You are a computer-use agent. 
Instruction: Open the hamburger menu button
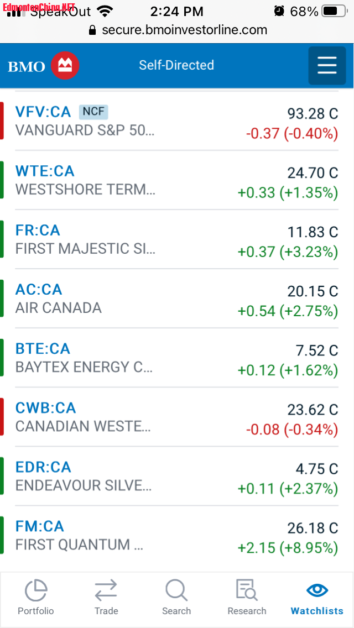327,66
